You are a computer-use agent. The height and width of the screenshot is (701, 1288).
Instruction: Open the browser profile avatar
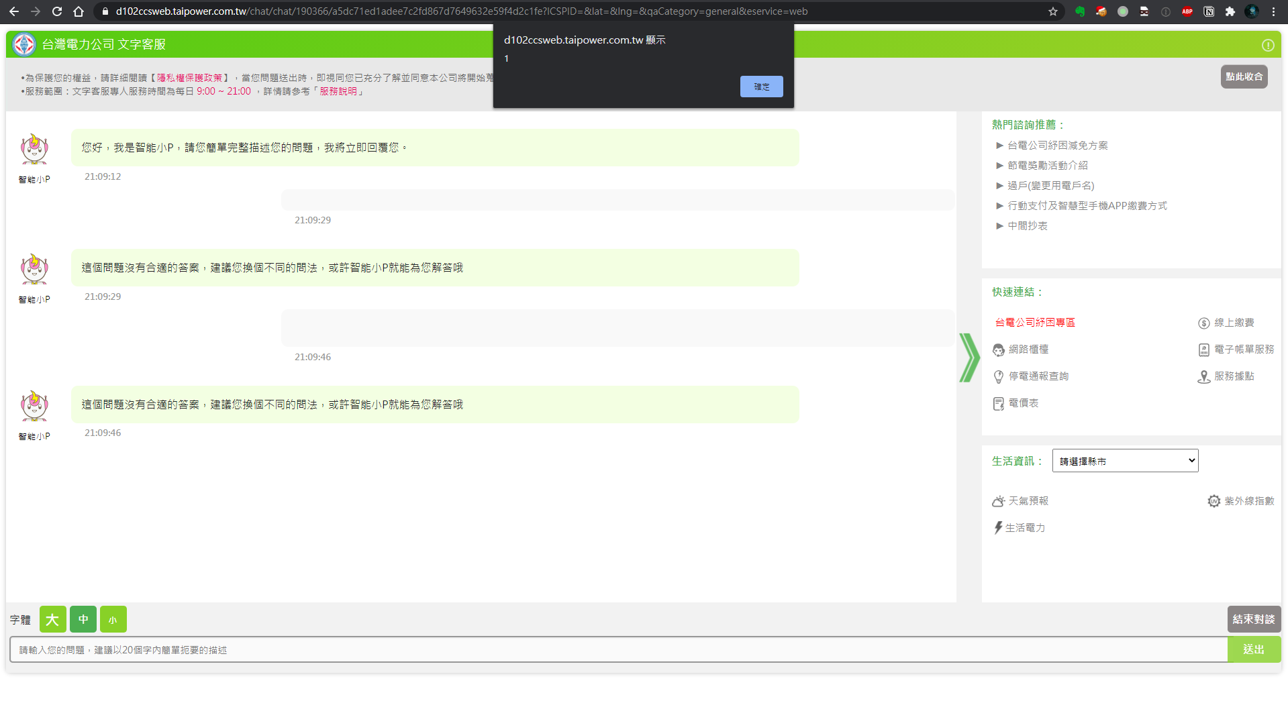point(1252,11)
